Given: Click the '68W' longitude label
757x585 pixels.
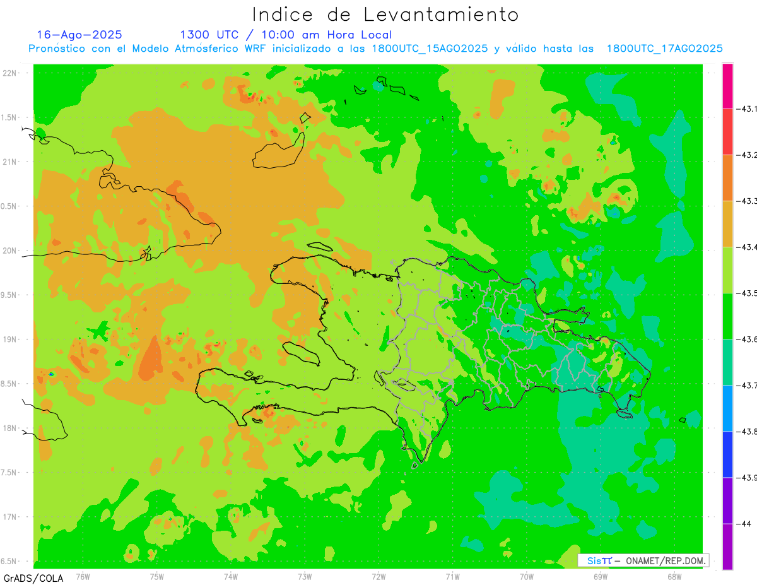Looking at the screenshot, I should point(674,576).
